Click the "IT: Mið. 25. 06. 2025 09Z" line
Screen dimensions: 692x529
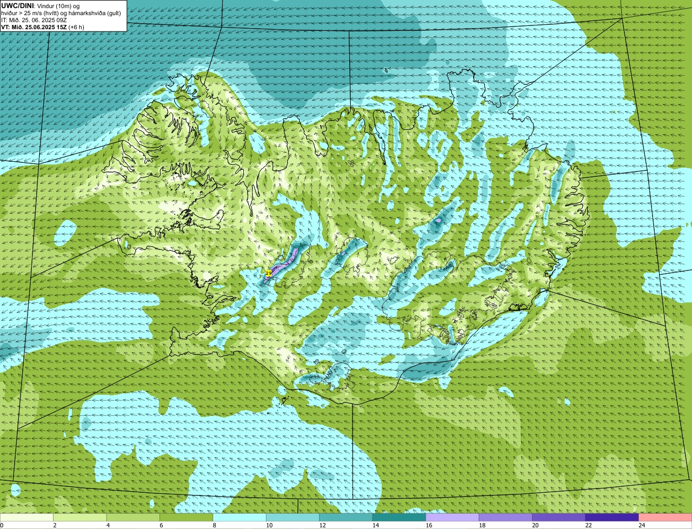[x=34, y=19]
